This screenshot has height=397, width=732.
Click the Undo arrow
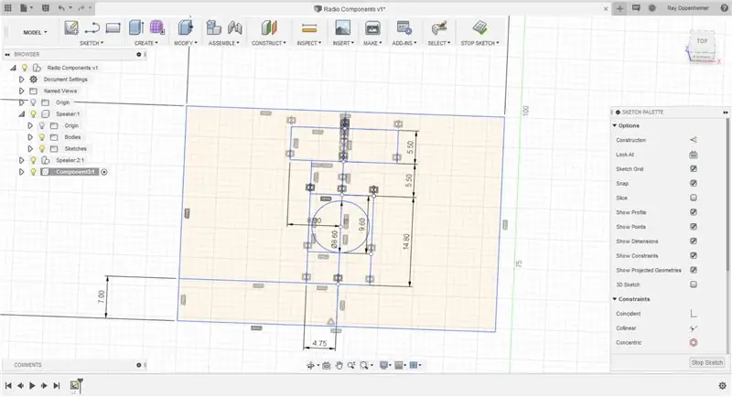61,8
